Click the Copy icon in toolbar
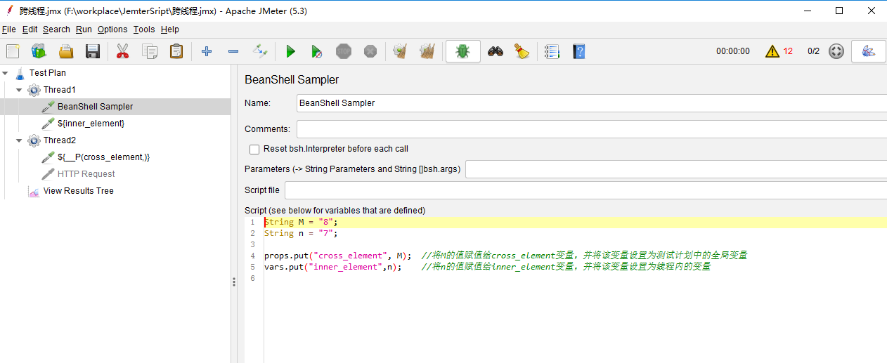The height and width of the screenshot is (363, 887). [x=150, y=51]
